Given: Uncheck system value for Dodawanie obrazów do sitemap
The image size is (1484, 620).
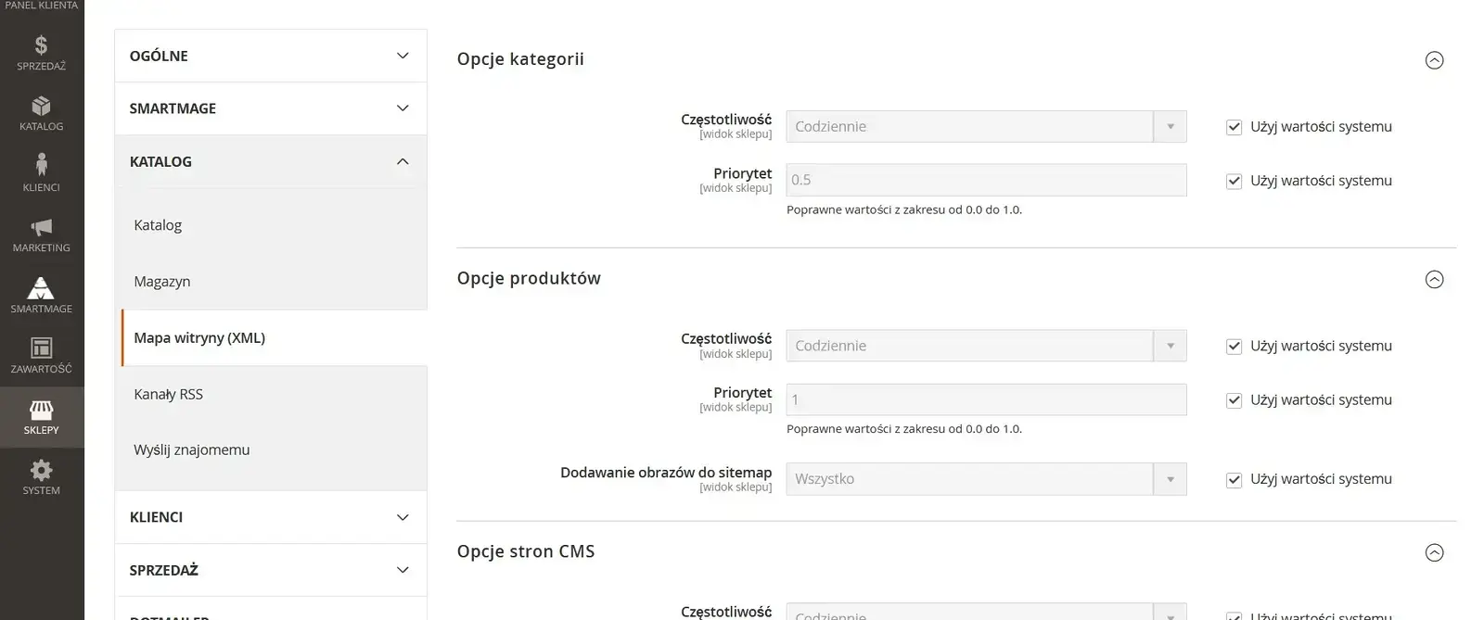Looking at the screenshot, I should (1234, 480).
